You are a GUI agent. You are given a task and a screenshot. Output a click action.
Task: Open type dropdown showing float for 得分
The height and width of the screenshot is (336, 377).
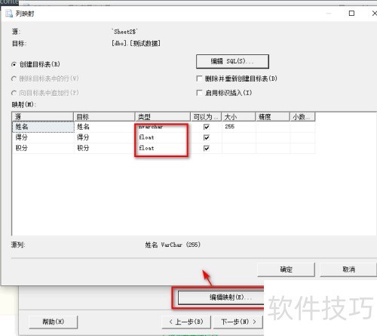[163, 137]
